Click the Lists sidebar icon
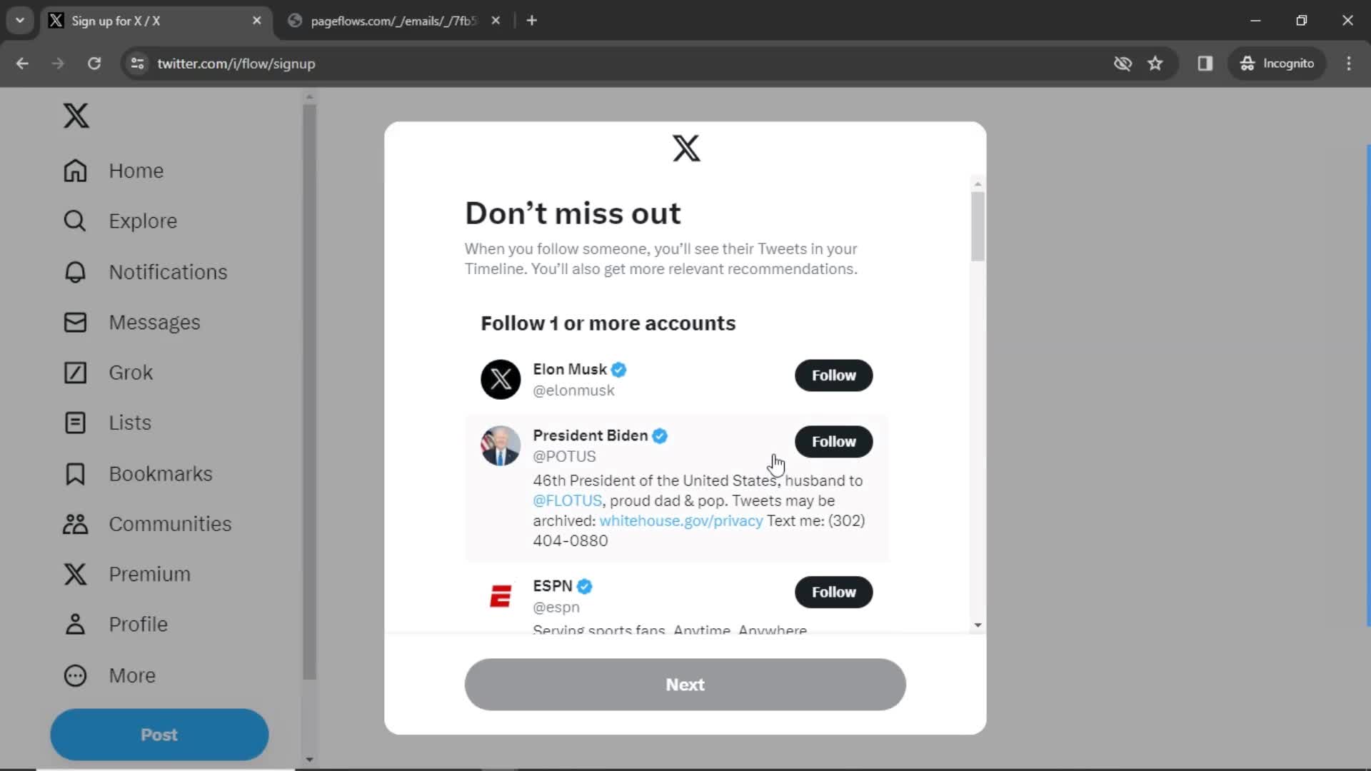 click(x=74, y=422)
